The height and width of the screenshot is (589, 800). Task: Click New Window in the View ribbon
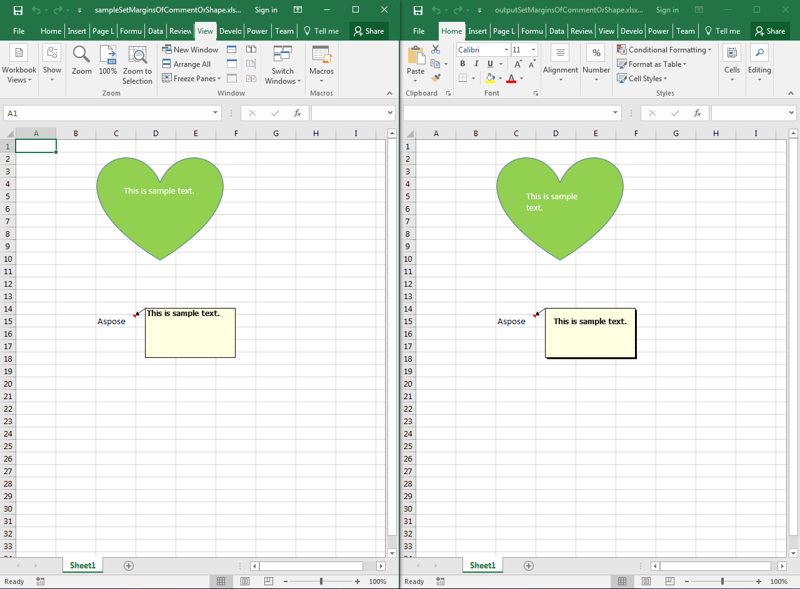[x=190, y=50]
